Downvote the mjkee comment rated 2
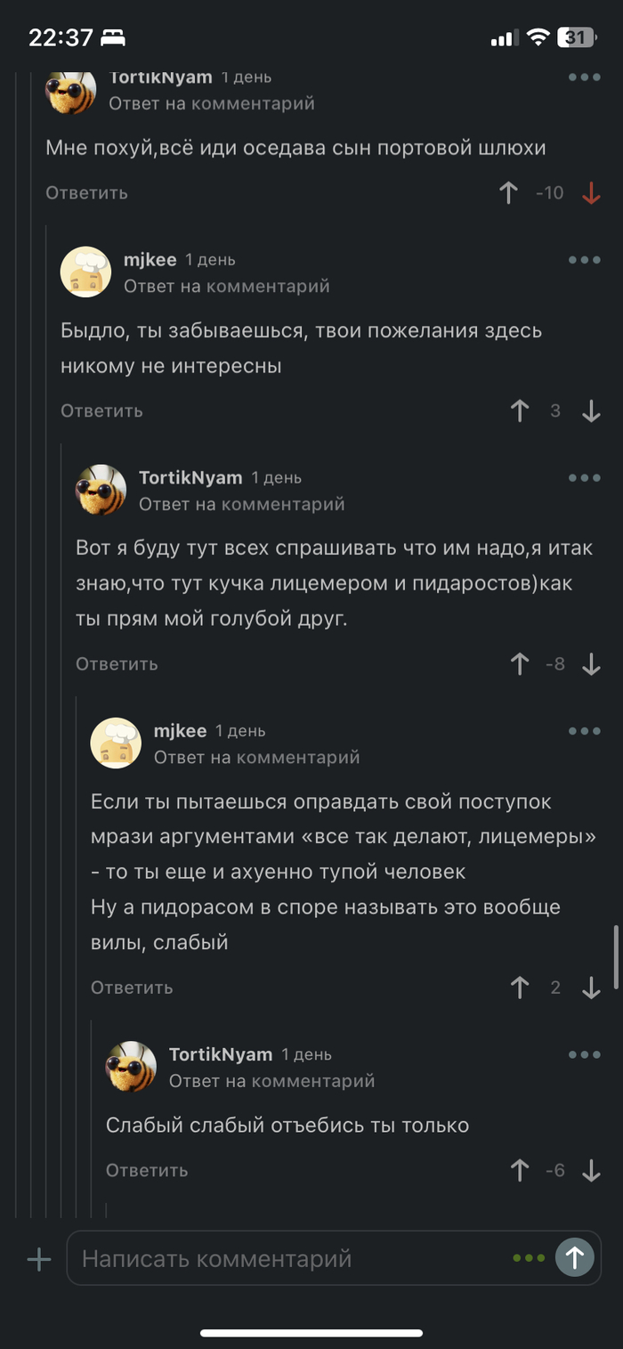Viewport: 623px width, 1349px height. tap(591, 987)
